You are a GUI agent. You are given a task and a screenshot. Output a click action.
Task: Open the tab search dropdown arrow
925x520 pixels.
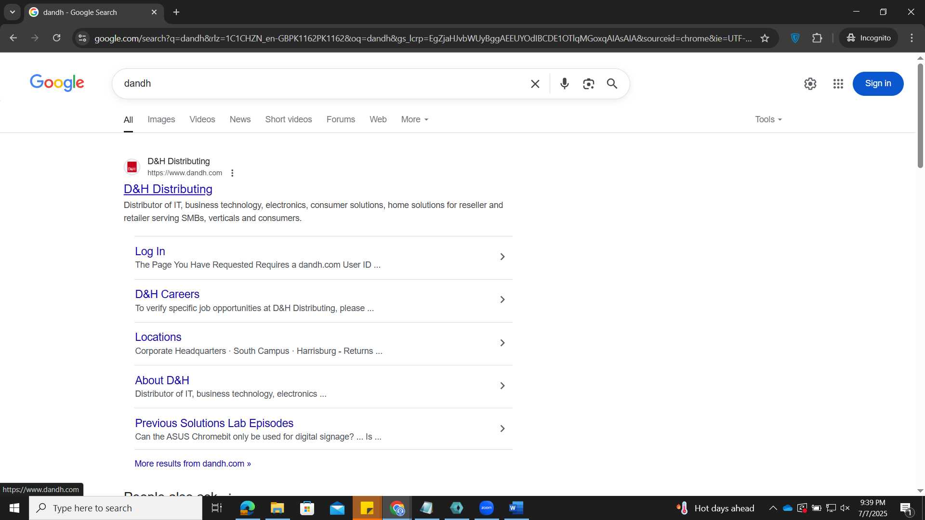pos(13,12)
